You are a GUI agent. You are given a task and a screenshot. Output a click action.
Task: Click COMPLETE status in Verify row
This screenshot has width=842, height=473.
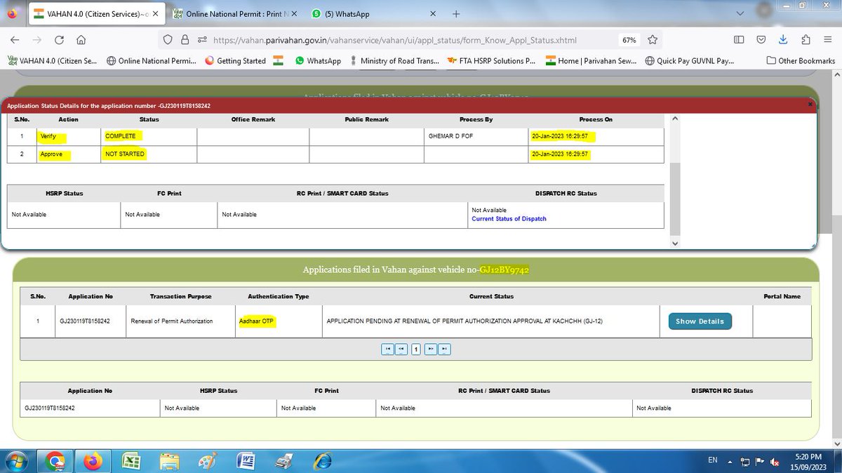pyautogui.click(x=121, y=136)
